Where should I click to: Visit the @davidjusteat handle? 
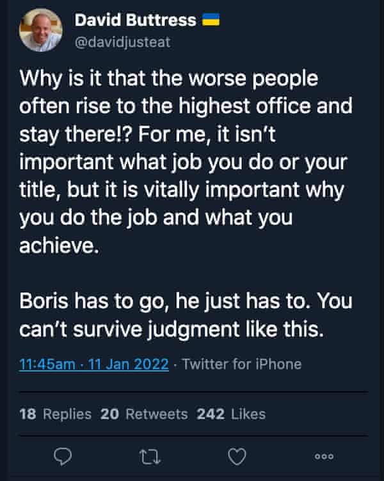[x=123, y=41]
